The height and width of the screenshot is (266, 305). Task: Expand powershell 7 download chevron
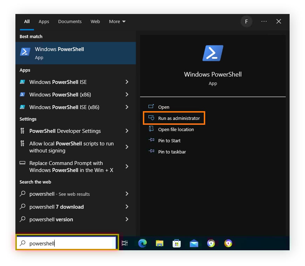[127, 207]
